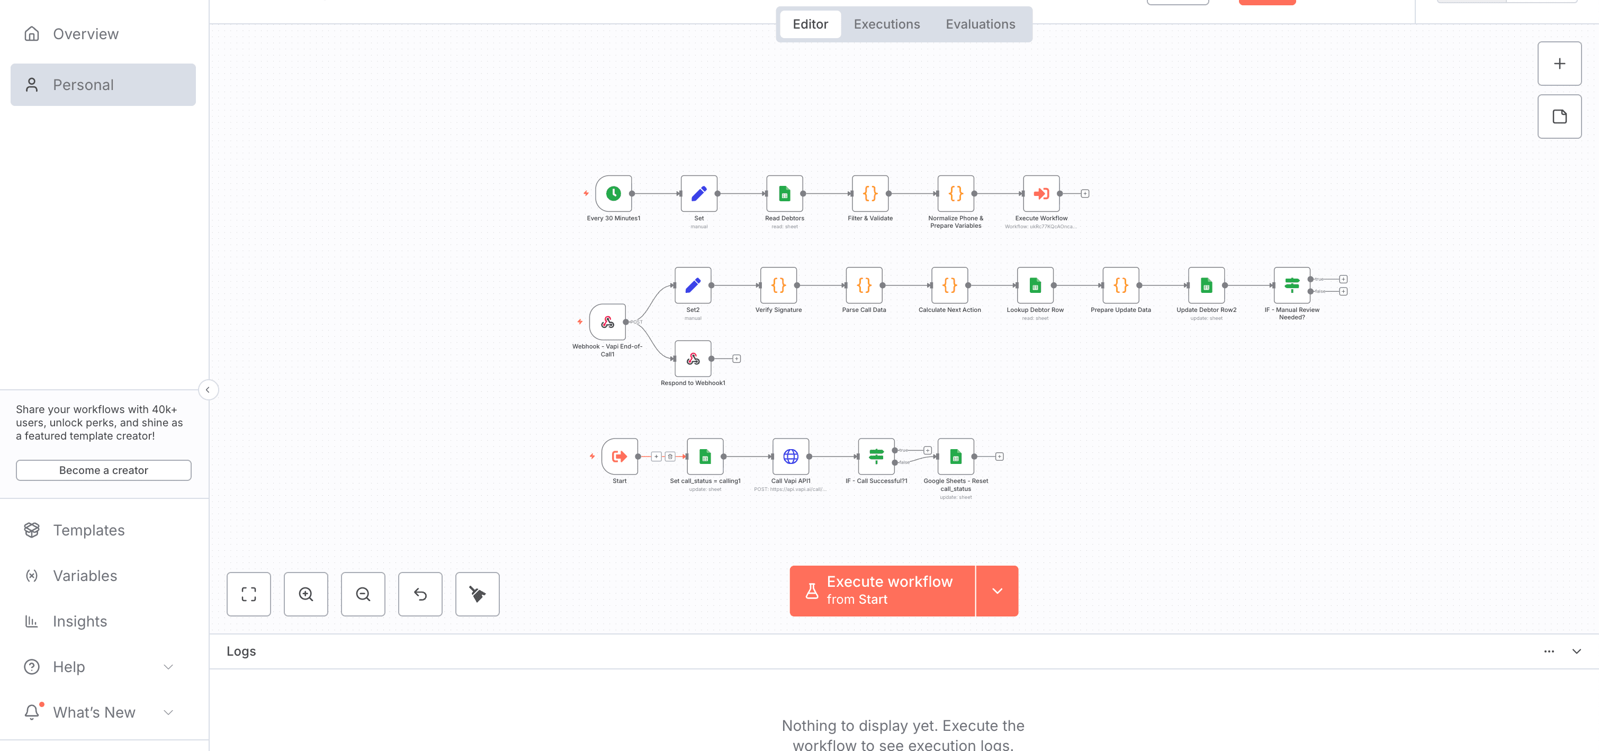Click the tidy up workflow broom icon
Image resolution: width=1599 pixels, height=751 pixels.
point(478,594)
